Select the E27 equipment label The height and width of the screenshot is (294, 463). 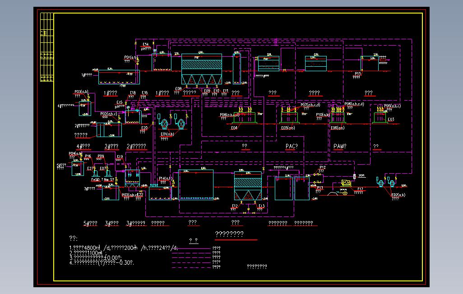[x=90, y=169]
